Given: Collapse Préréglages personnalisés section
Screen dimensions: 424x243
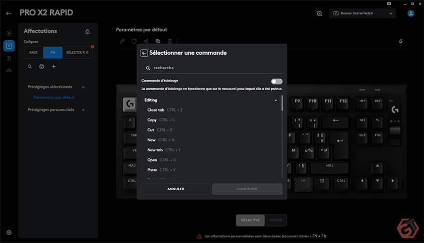Looking at the screenshot, I should point(83,110).
